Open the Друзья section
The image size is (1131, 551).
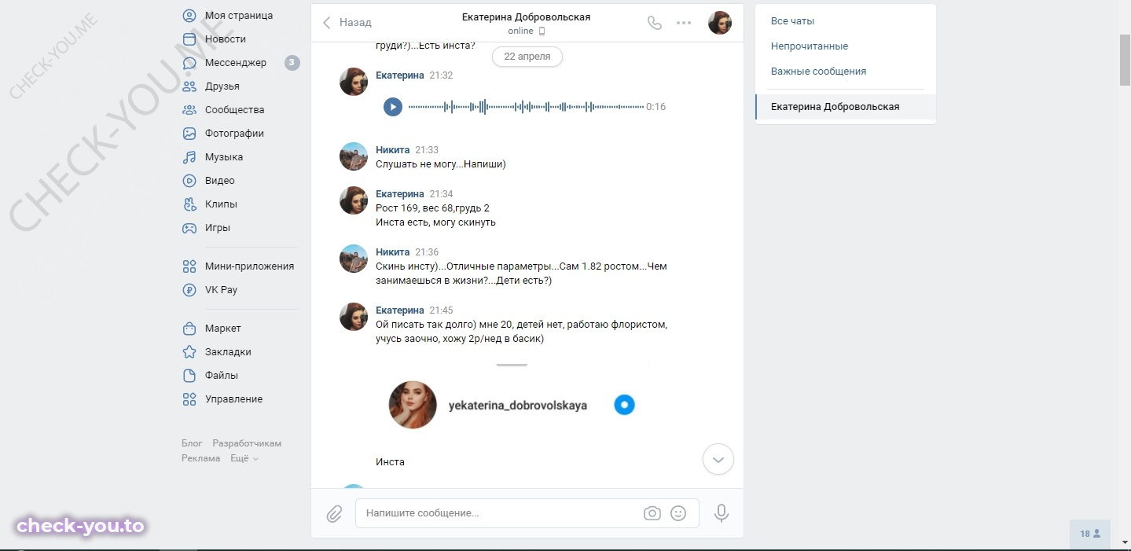222,86
